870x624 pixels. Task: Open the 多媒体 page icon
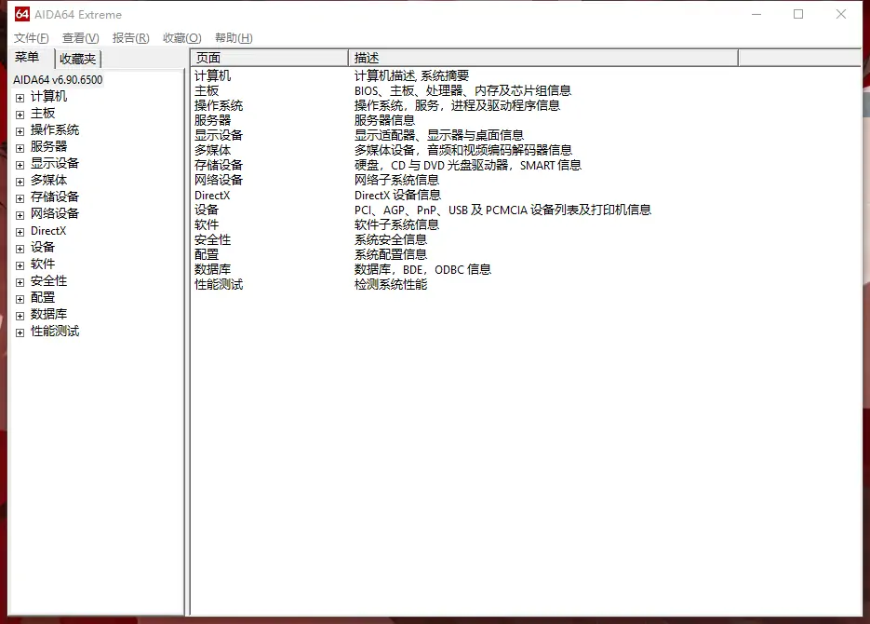click(214, 150)
